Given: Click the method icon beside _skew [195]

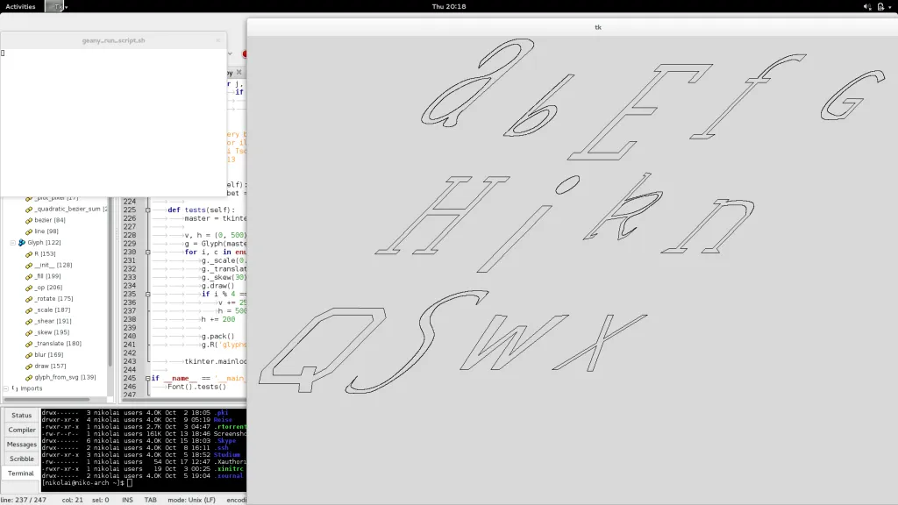Looking at the screenshot, I should [x=29, y=332].
